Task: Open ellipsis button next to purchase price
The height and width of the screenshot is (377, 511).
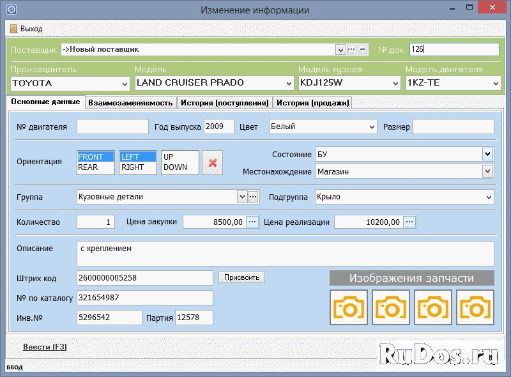Action: coord(252,222)
